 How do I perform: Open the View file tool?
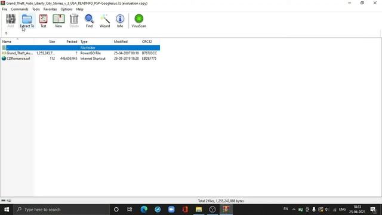pos(58,21)
